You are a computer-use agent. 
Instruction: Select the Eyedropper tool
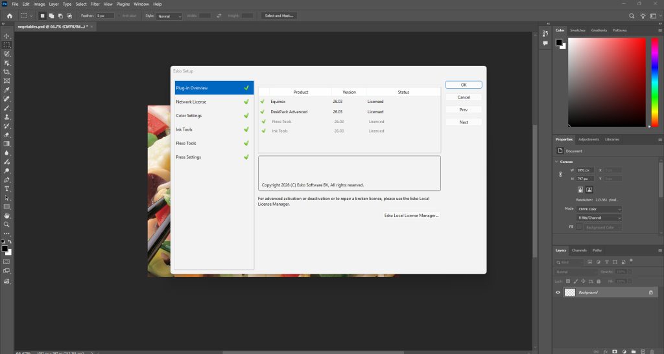6,90
